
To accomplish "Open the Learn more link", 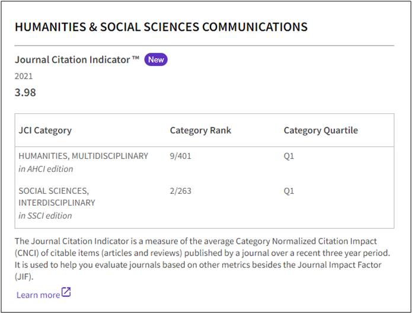I will click(x=38, y=295).
